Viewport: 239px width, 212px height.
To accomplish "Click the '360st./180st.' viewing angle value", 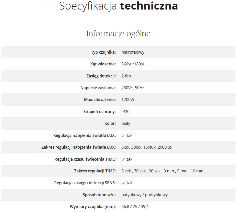I will point(133,64).
